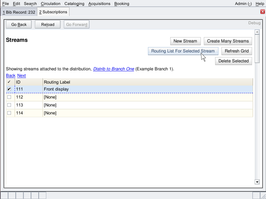Select the checkbox for stream 113
This screenshot has width=266, height=199.
[9, 105]
